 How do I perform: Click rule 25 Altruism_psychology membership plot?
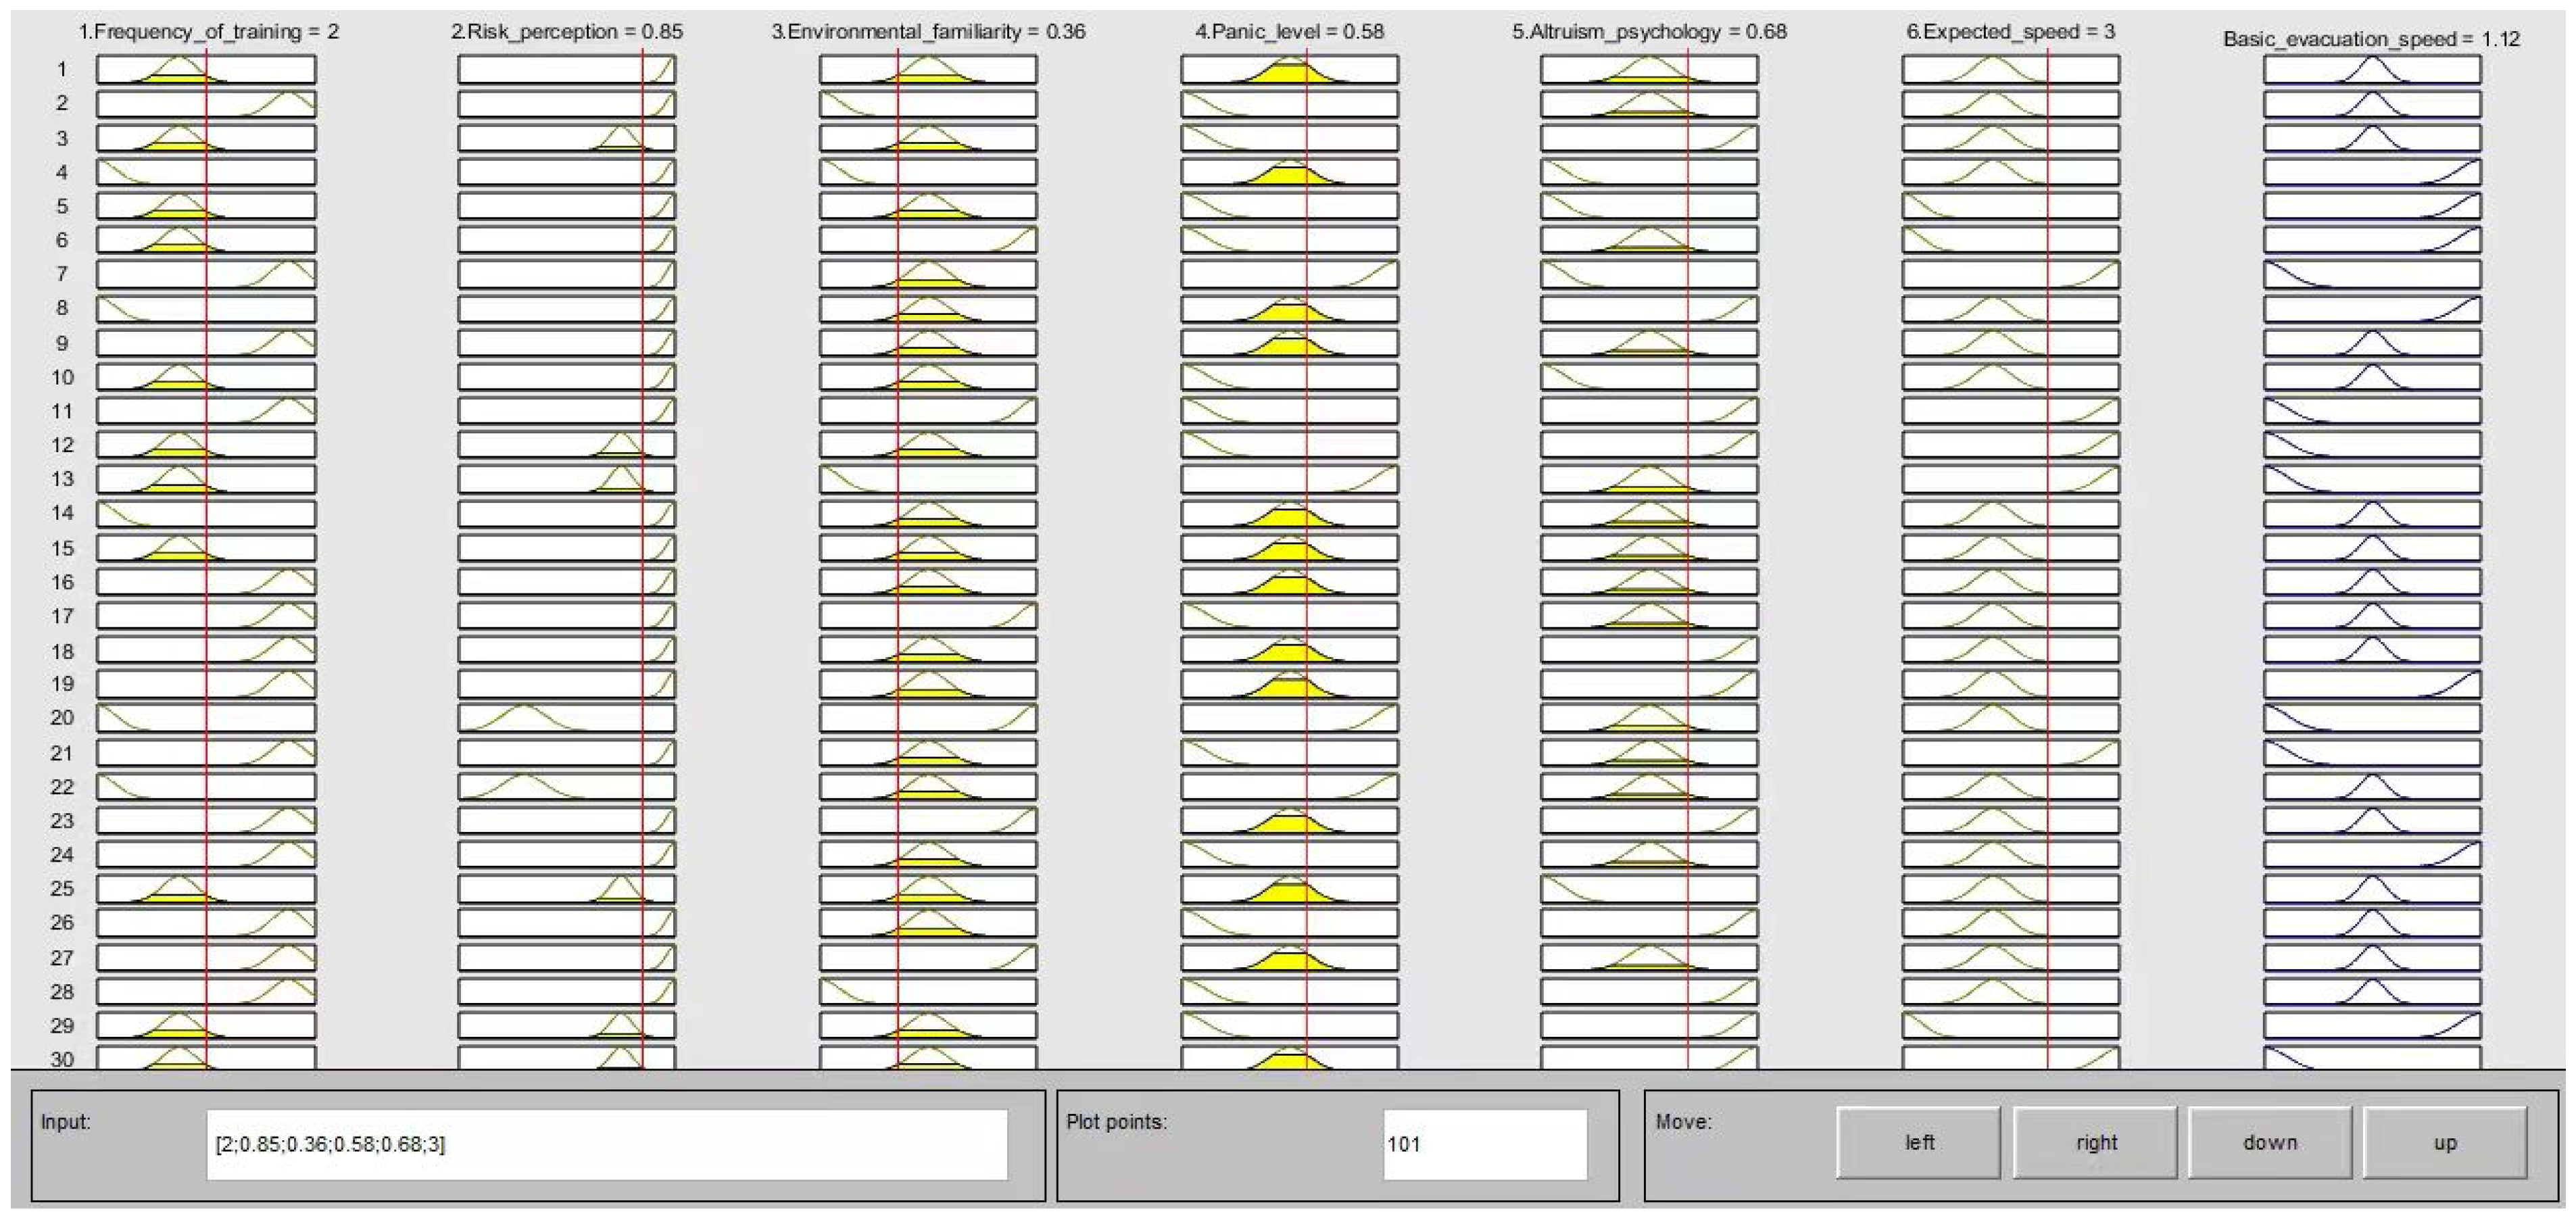click(x=1649, y=889)
